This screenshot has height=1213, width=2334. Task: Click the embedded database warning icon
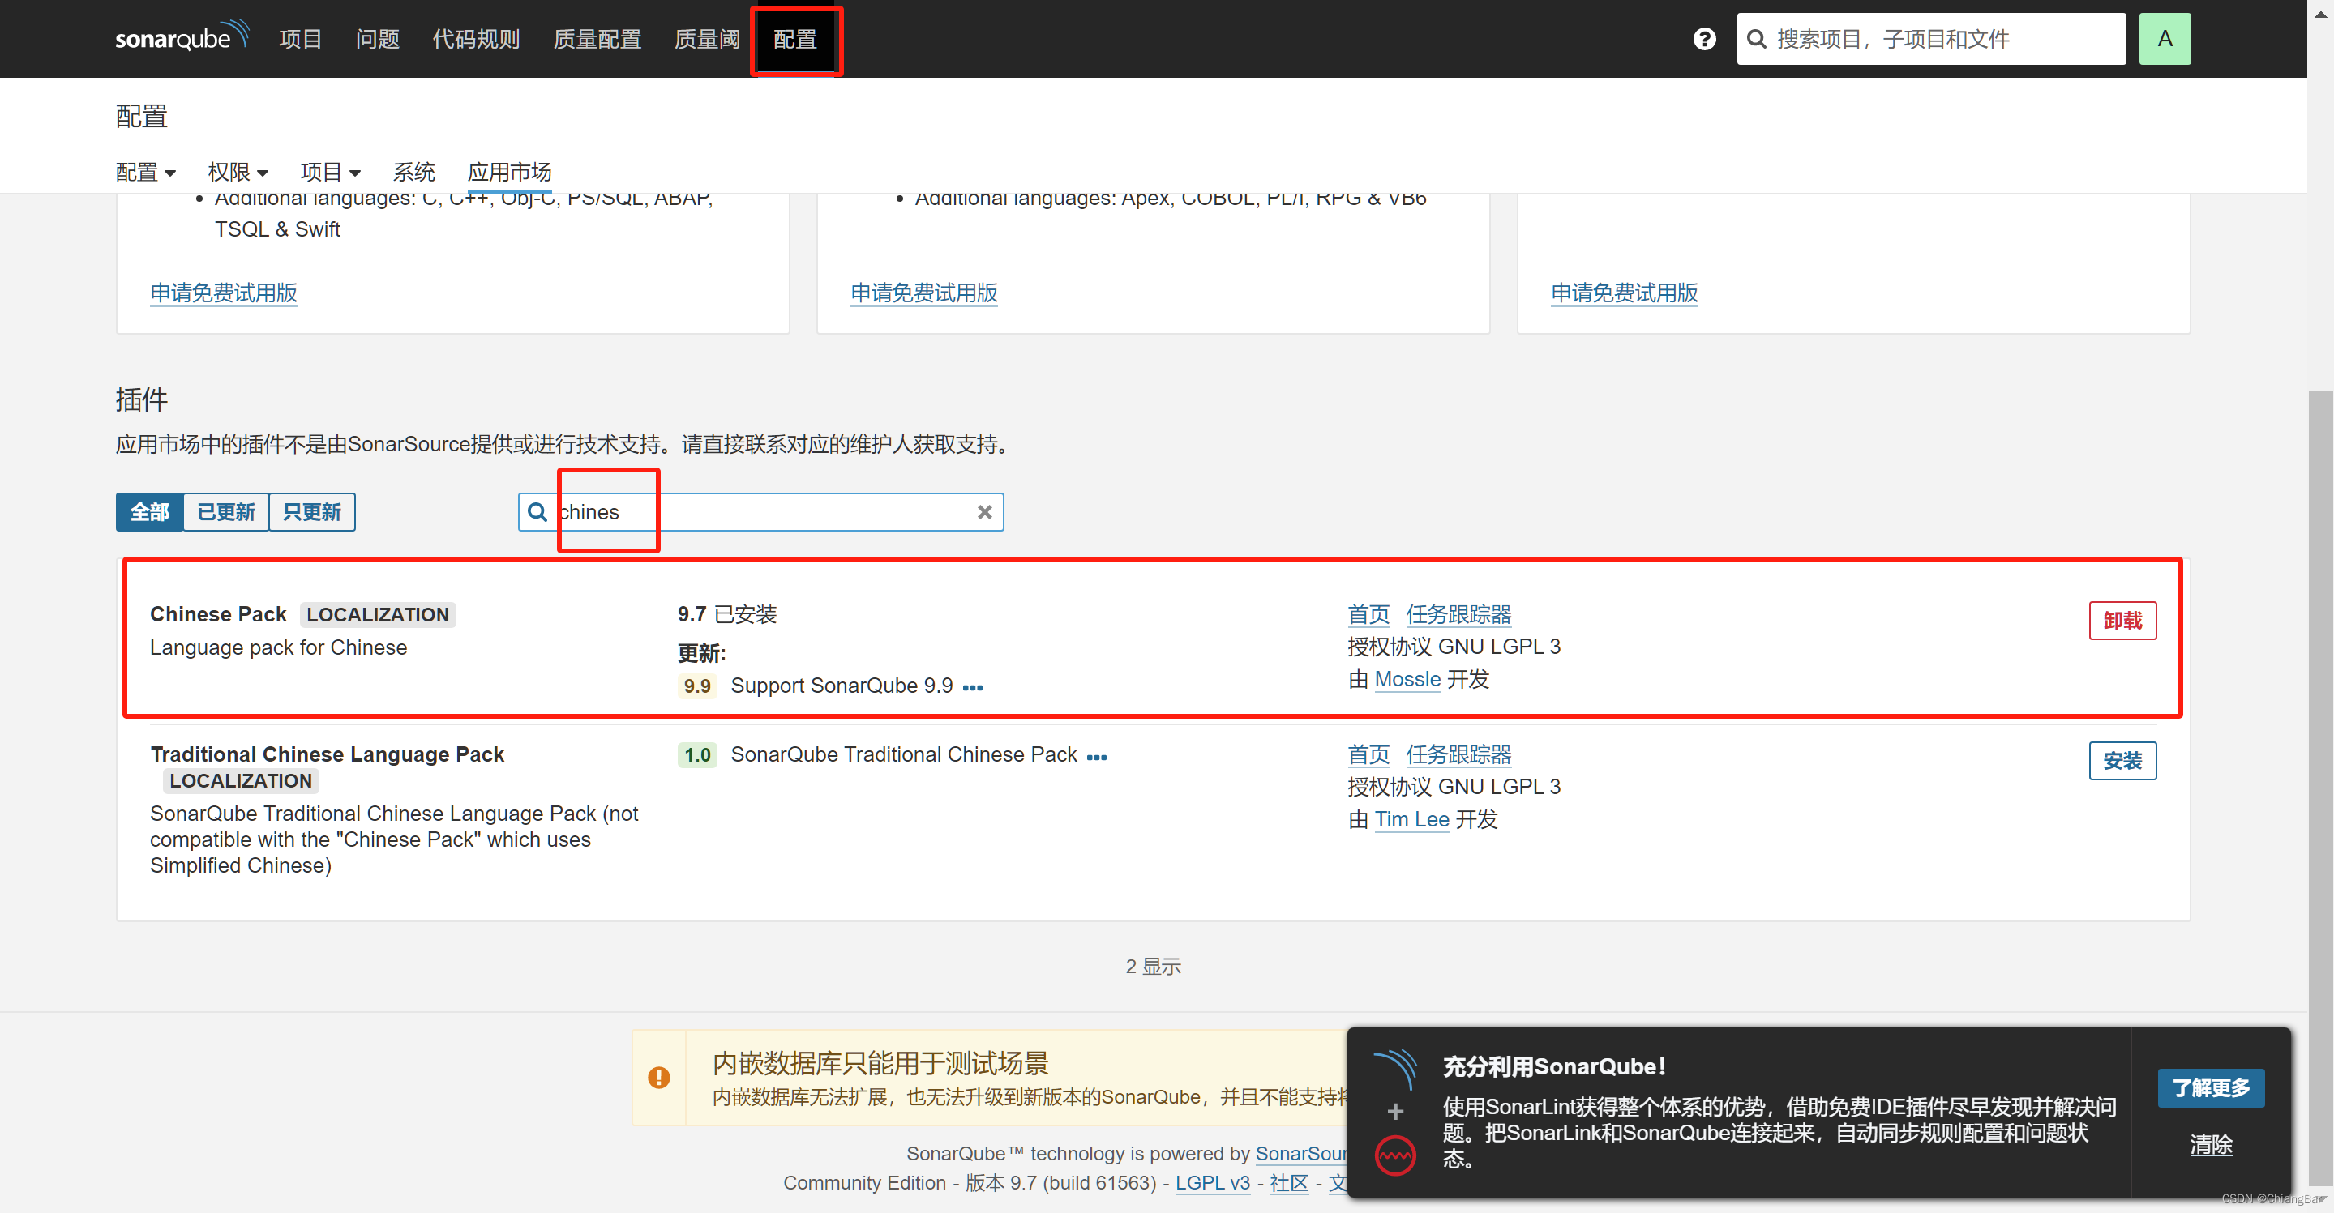click(659, 1077)
